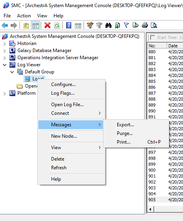Select Print... in Messages submenu
183x221 pixels.
(x=136, y=142)
